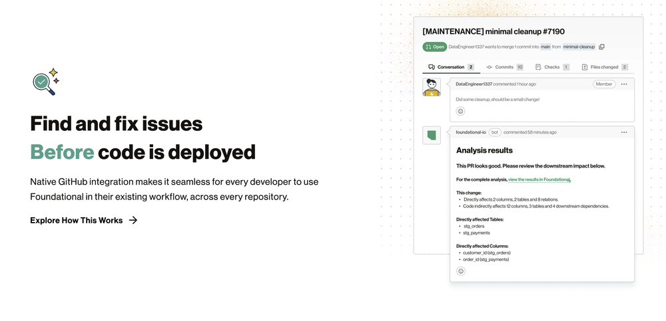Click the main branch label
Screen dimensions: 666x321
pos(545,47)
